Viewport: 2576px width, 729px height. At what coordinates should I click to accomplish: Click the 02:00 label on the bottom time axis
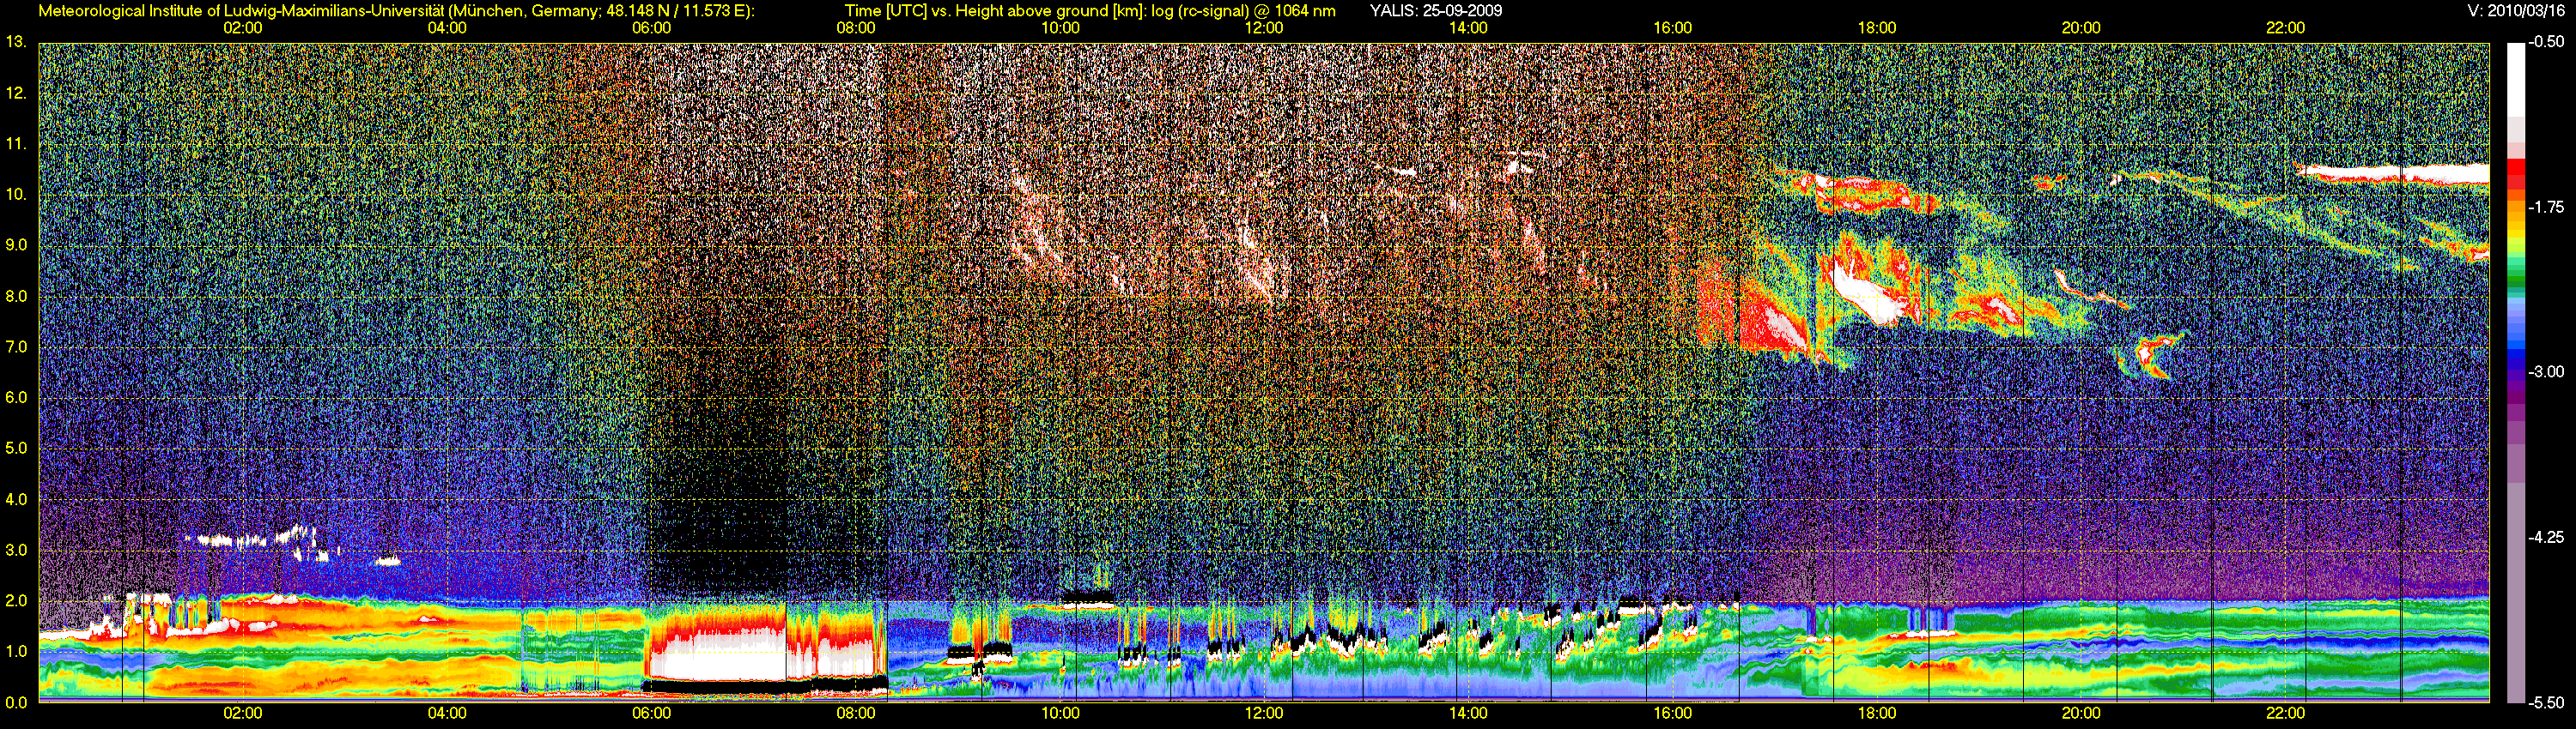[243, 713]
